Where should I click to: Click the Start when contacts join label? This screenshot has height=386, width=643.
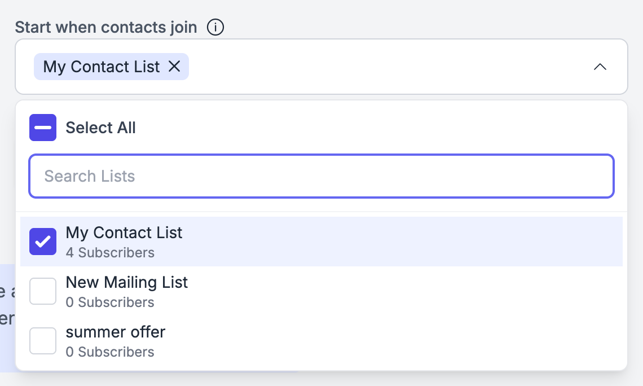(x=106, y=28)
